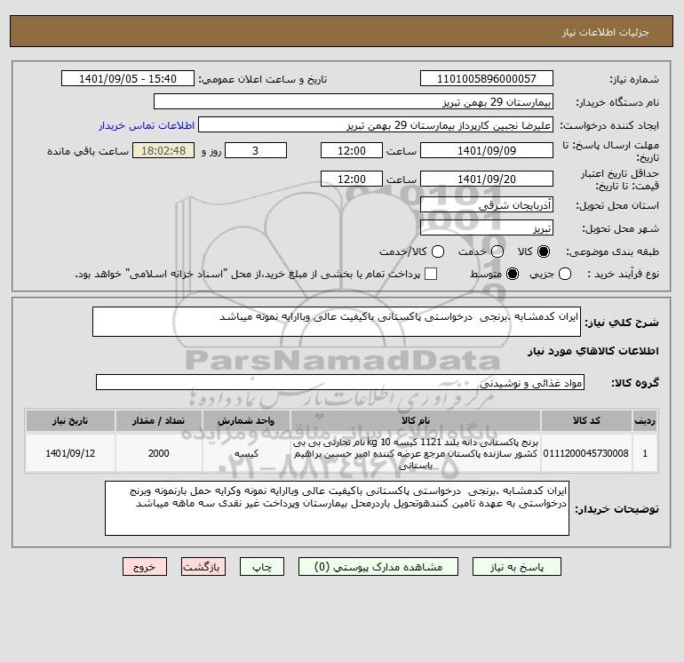The image size is (684, 662).
Task: Click the کد کالا column header
Action: (586, 420)
